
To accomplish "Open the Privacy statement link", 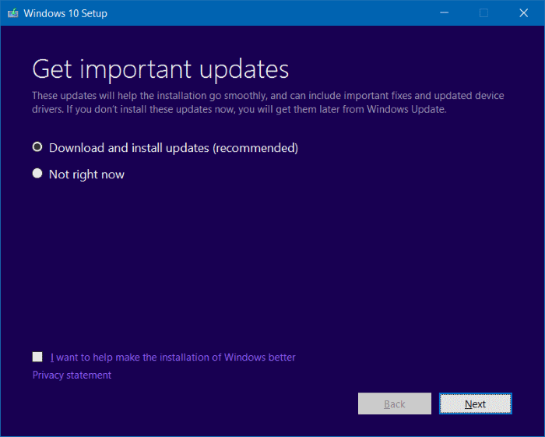I will click(72, 375).
